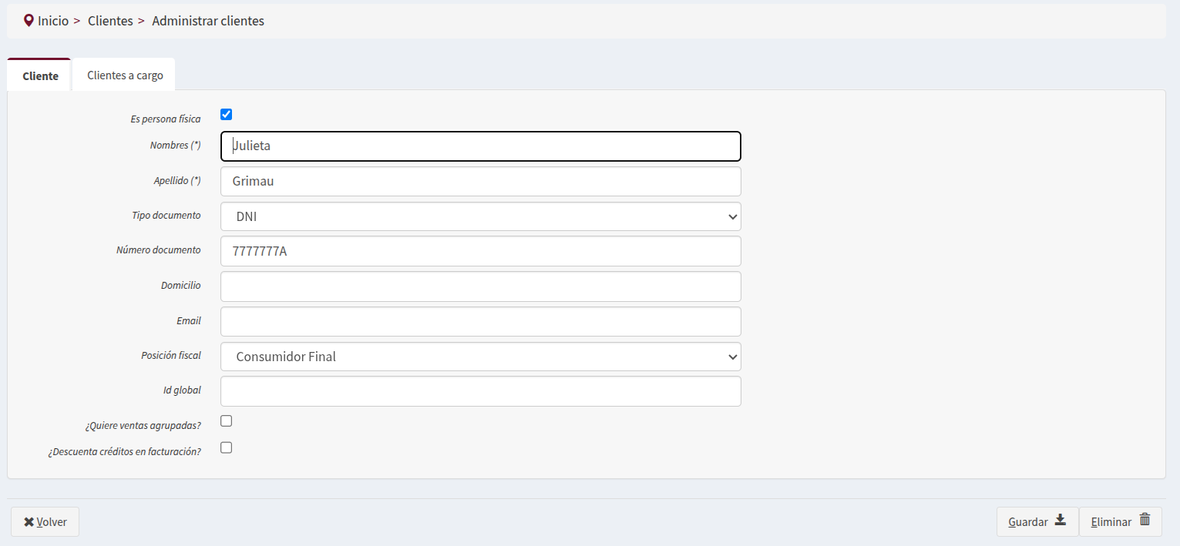This screenshot has width=1180, height=546.
Task: Go to Inicio breadcrumb link
Action: pyautogui.click(x=53, y=21)
